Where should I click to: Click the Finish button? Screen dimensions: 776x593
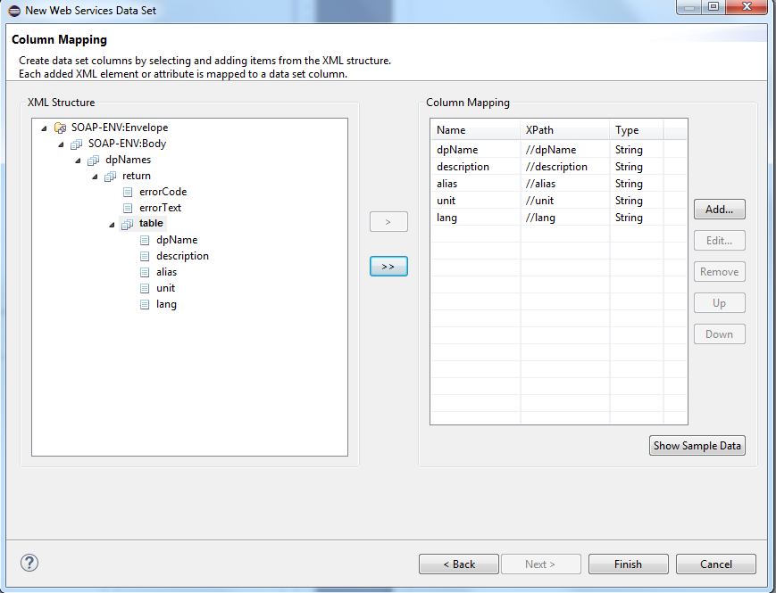[x=628, y=564]
